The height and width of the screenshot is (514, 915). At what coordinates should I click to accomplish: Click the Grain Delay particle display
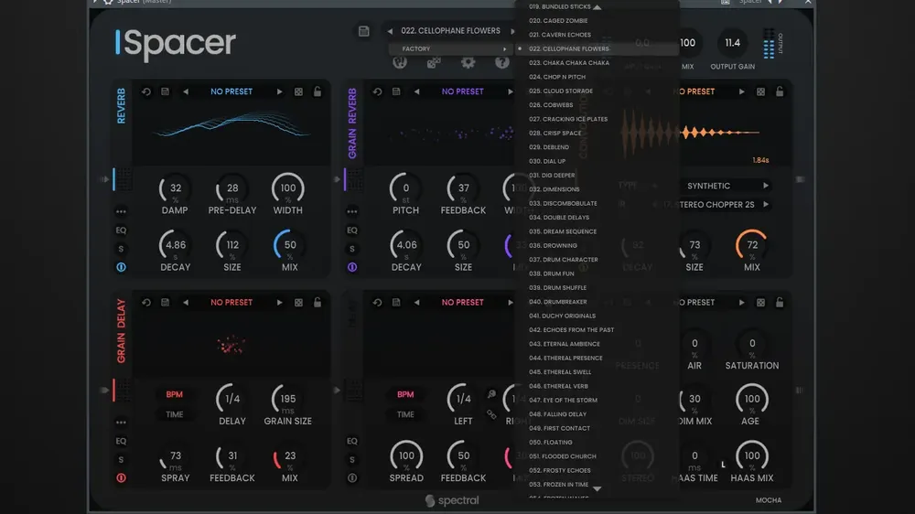231,344
